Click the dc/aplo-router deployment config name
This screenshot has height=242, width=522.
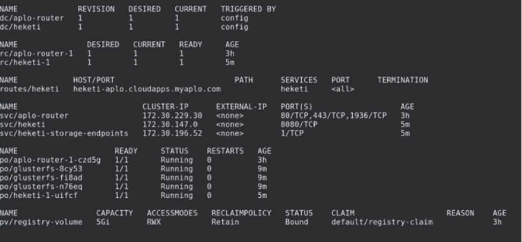point(32,18)
